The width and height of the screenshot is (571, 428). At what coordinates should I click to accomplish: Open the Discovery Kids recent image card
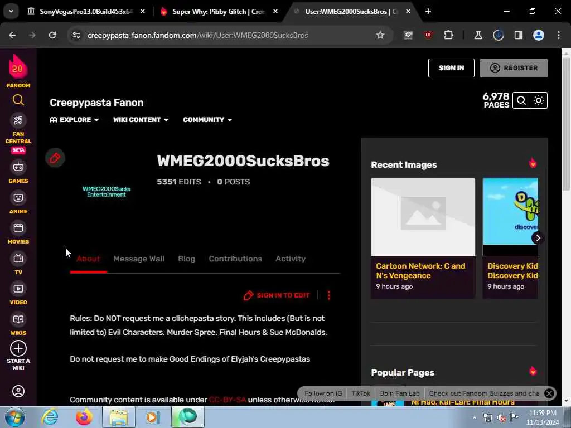(x=510, y=238)
